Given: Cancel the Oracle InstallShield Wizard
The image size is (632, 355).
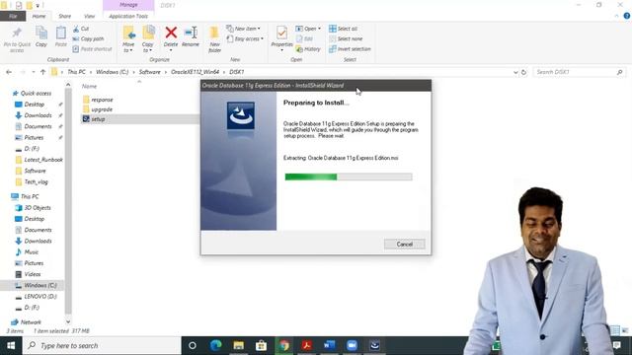Looking at the screenshot, I should pos(404,244).
